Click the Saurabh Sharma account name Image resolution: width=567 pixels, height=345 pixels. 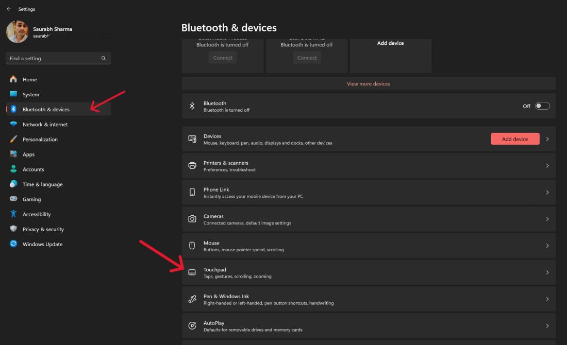(x=53, y=29)
